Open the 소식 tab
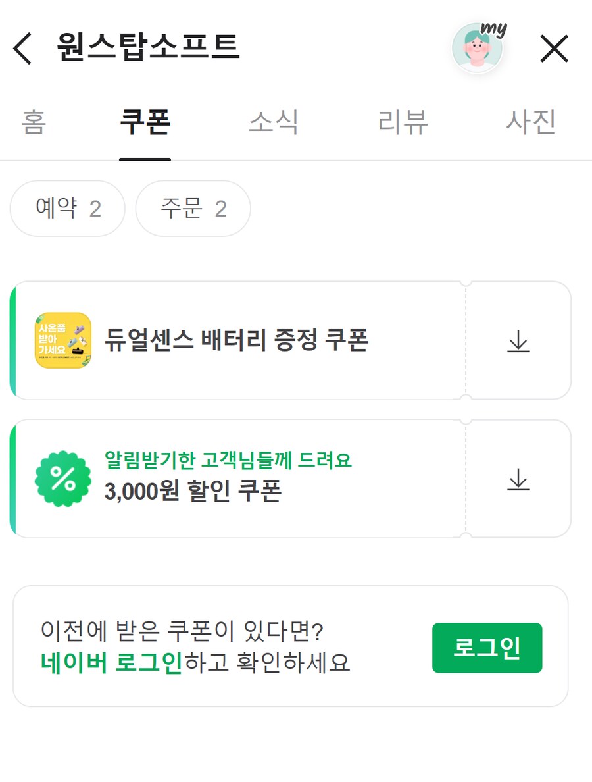Viewport: 592px width, 782px height. (274, 122)
